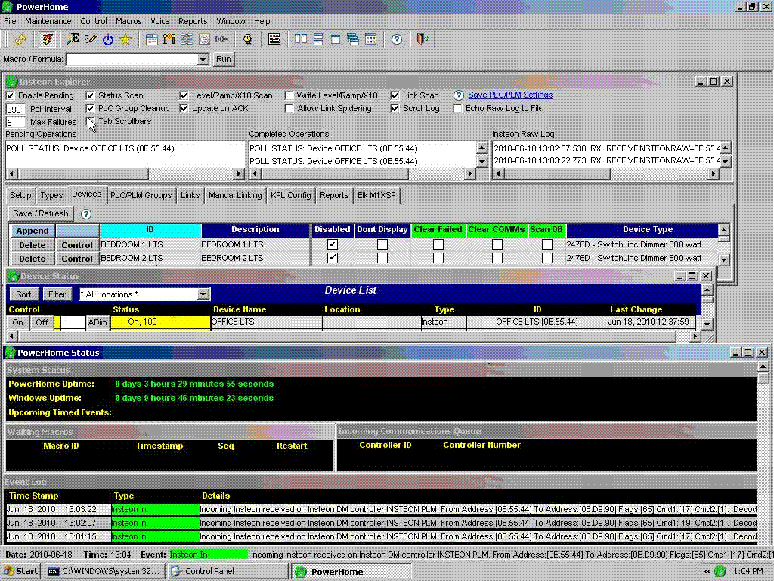Click the Save PLC/PLM Settings link
Image resolution: width=774 pixels, height=581 pixels.
coord(510,95)
